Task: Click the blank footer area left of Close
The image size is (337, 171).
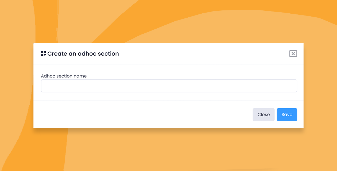Action: tap(142, 114)
